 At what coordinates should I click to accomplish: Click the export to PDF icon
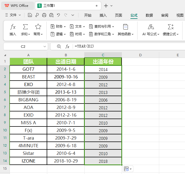(x=37, y=15)
